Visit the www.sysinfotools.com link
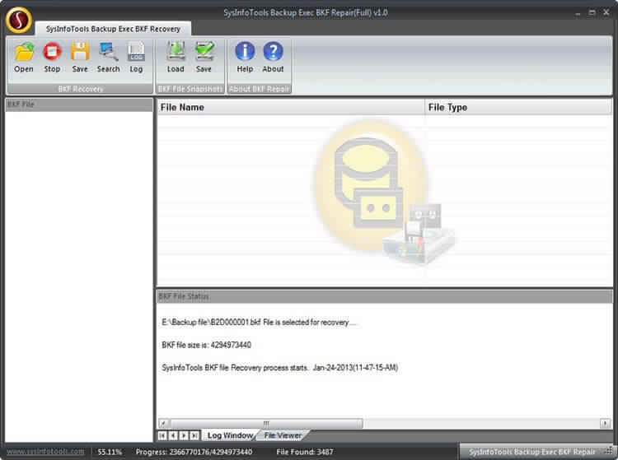The width and height of the screenshot is (618, 460). pos(45,451)
